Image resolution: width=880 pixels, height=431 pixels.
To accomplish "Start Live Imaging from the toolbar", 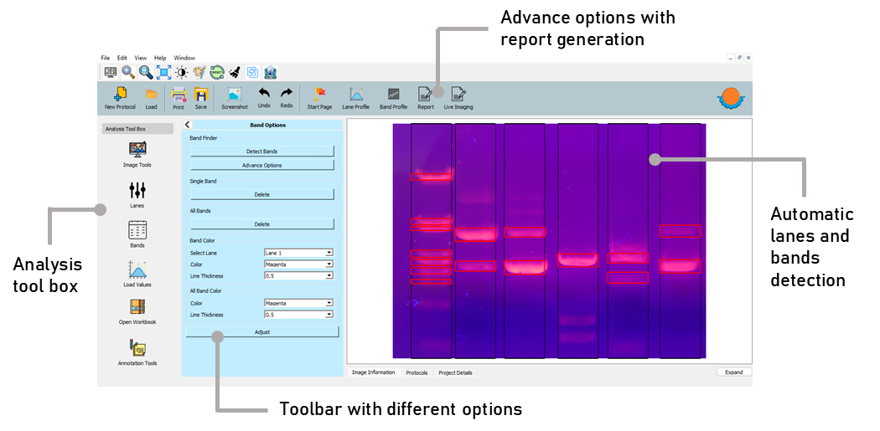I will 458,95.
